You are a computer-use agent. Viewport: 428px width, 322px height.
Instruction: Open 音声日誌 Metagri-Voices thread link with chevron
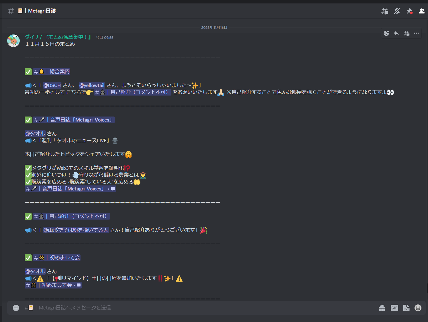pyautogui.click(x=70, y=189)
